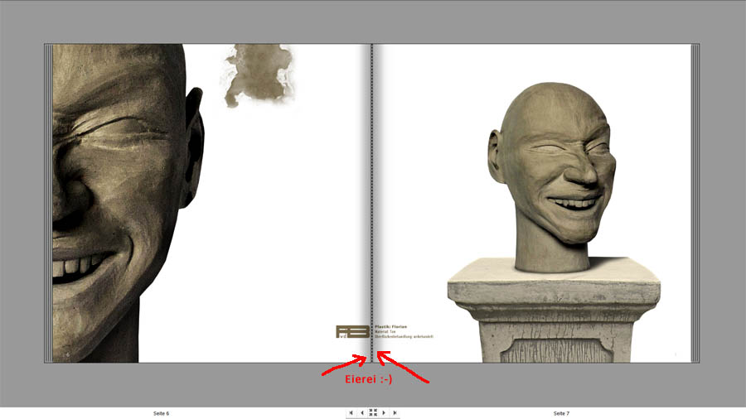
Task: Click the 'Seite 7' page label
Action: coord(561,413)
